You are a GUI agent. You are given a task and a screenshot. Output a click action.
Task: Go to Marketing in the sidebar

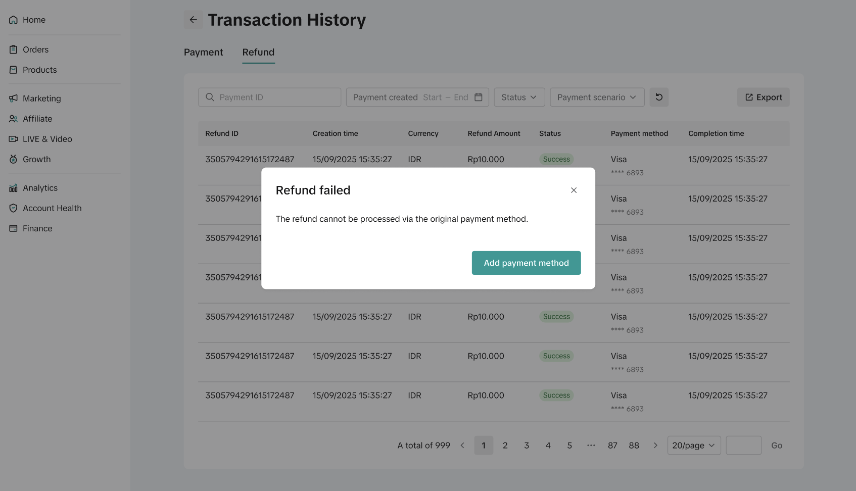[x=41, y=99]
